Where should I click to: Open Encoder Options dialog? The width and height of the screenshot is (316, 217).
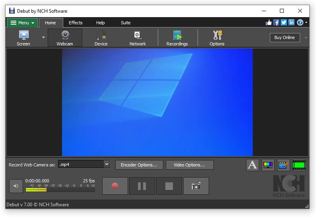[139, 165]
